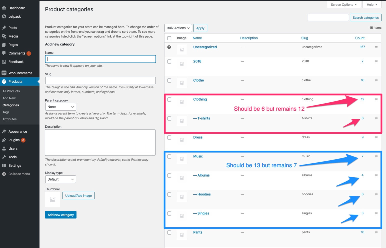
Task: Open Uncategorized product count 167
Action: click(362, 47)
